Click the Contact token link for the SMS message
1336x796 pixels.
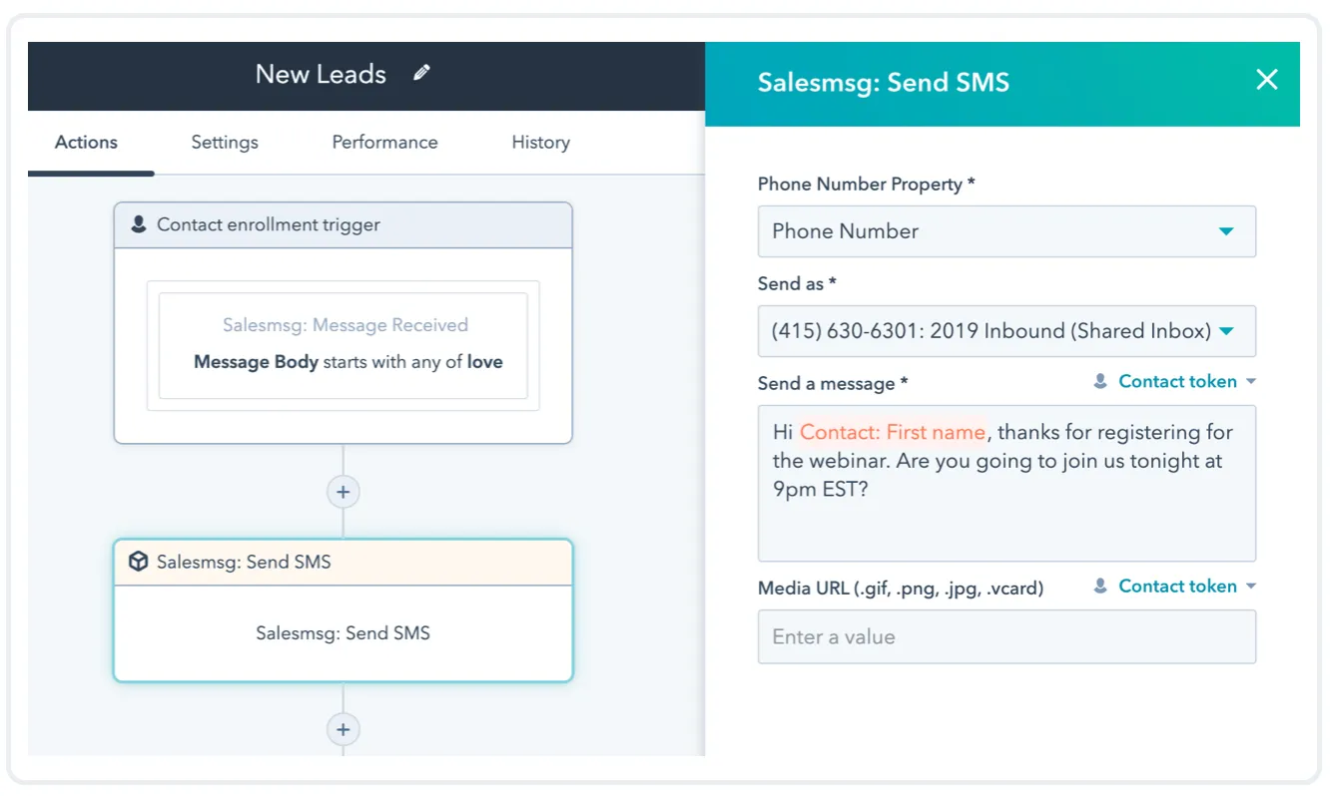(1176, 380)
